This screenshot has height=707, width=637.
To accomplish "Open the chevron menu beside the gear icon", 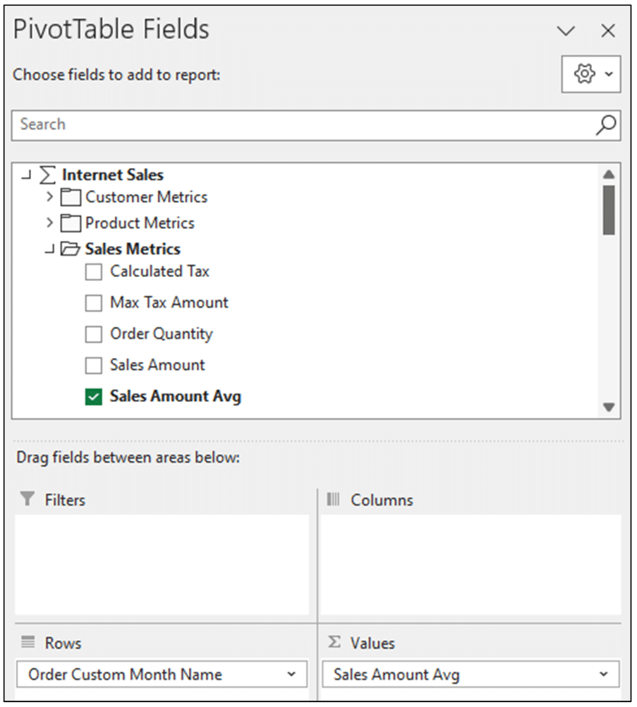I will pyautogui.click(x=609, y=74).
